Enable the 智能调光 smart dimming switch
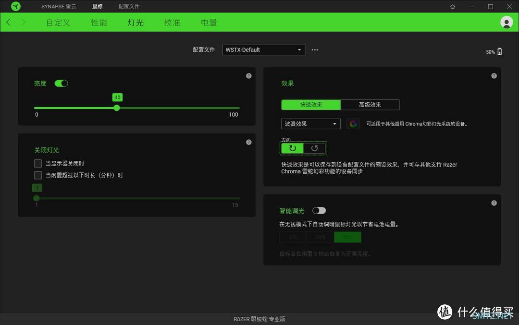The image size is (519, 325). (319, 211)
